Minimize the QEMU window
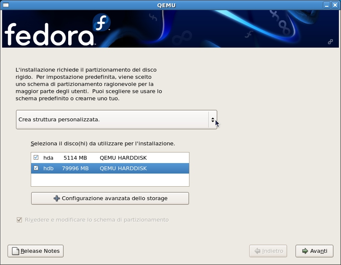 tap(326, 5)
